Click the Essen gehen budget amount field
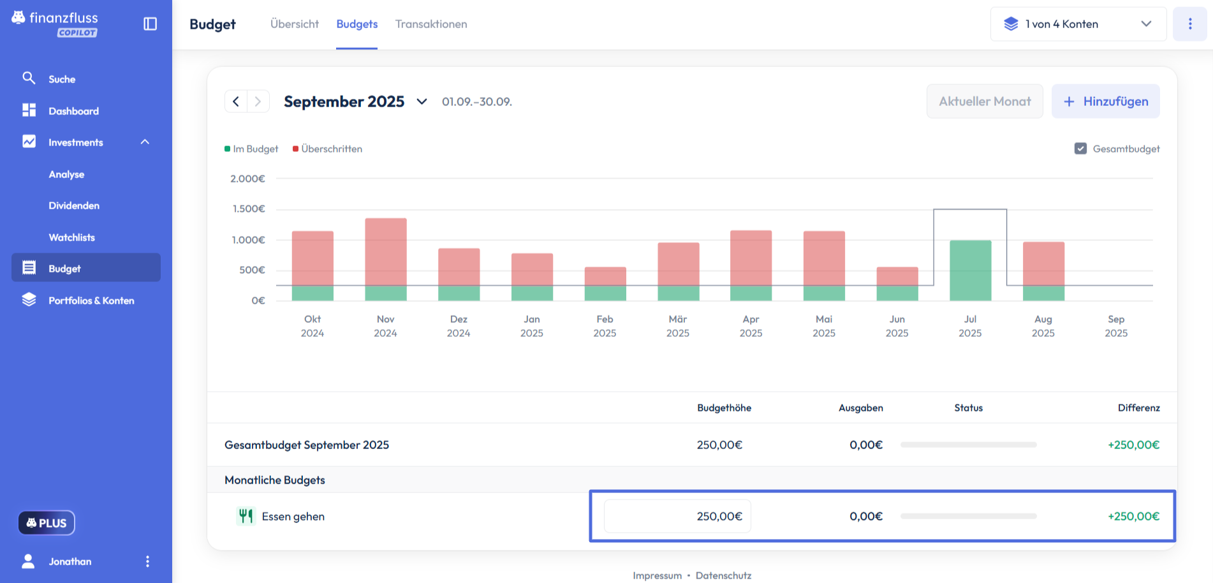 [x=677, y=516]
